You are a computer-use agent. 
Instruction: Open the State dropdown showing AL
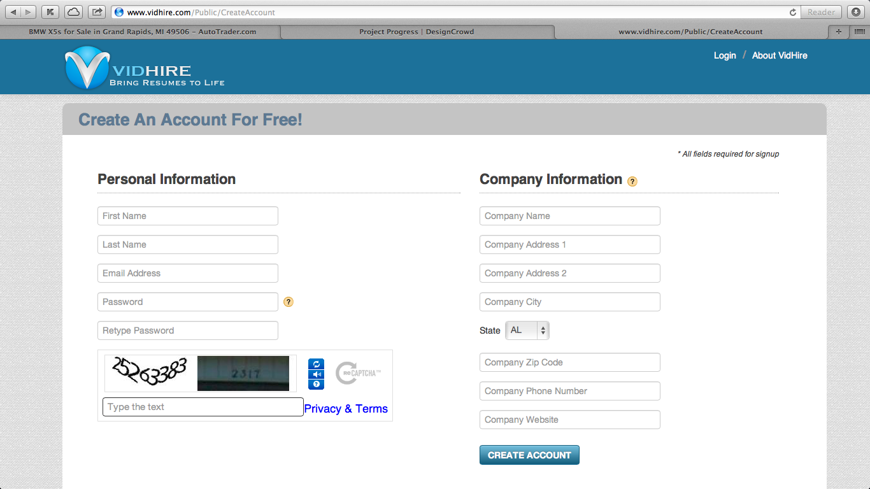pos(527,330)
